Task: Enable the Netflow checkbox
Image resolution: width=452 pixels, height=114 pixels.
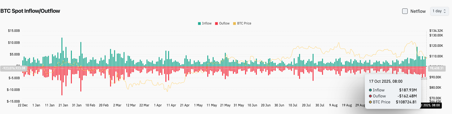Action: click(x=405, y=11)
